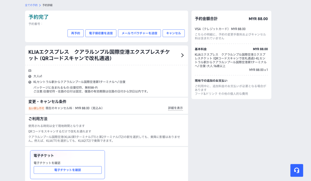Click the 予約詳細 breadcrumb text

pos(47,5)
